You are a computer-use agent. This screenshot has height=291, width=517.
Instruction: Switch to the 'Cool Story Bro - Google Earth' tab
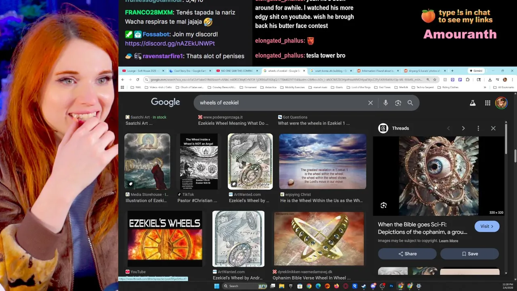pos(188,71)
